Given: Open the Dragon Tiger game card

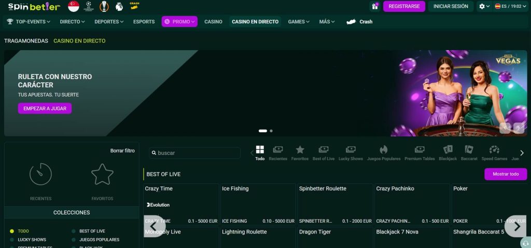Looking at the screenshot, I should 336,238.
